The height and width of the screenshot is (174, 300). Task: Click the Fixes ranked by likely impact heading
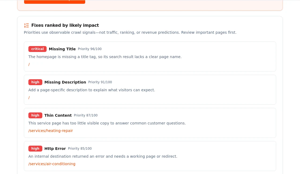65,25
